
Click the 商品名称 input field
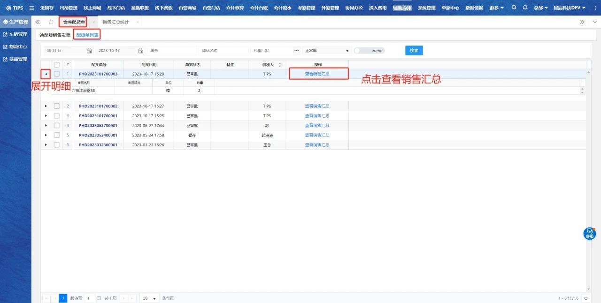223,51
